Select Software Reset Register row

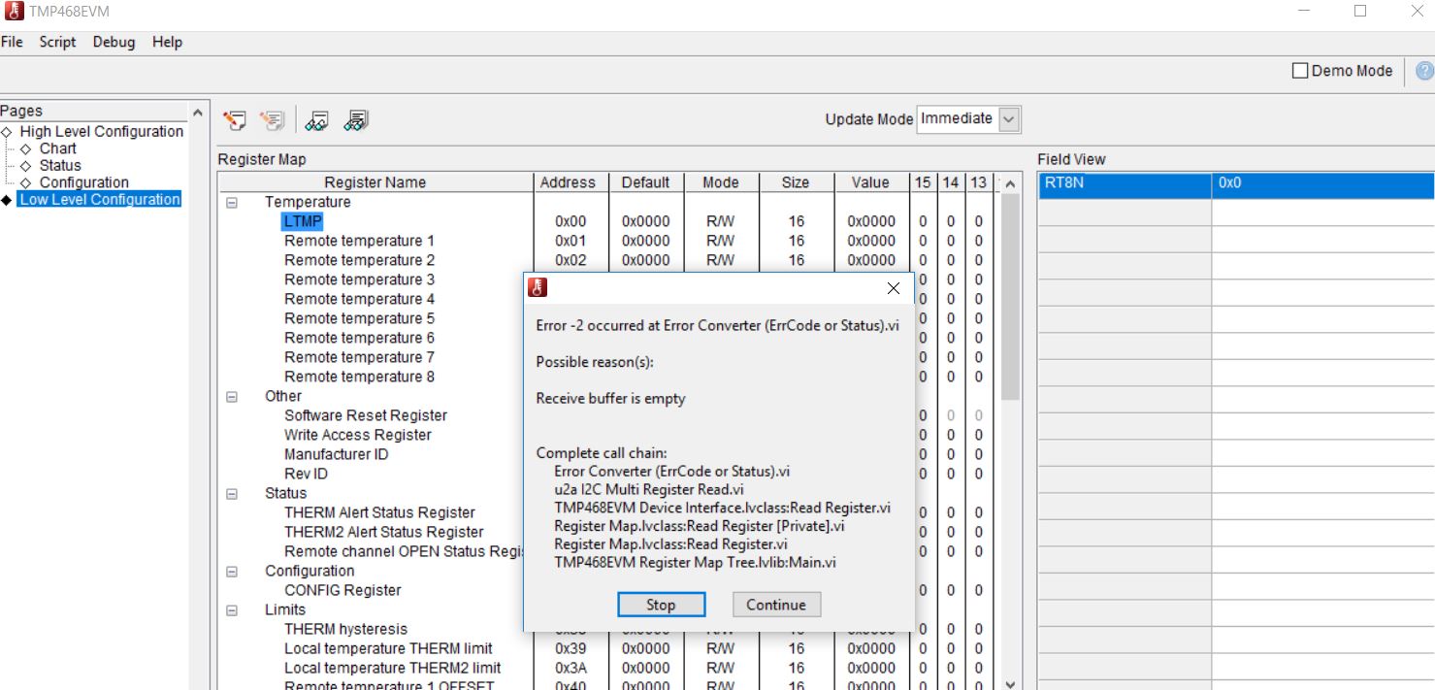(x=365, y=415)
